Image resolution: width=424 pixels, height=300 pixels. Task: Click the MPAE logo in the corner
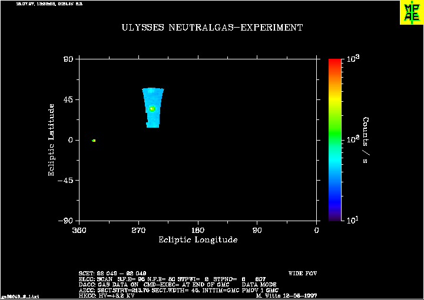tap(412, 12)
